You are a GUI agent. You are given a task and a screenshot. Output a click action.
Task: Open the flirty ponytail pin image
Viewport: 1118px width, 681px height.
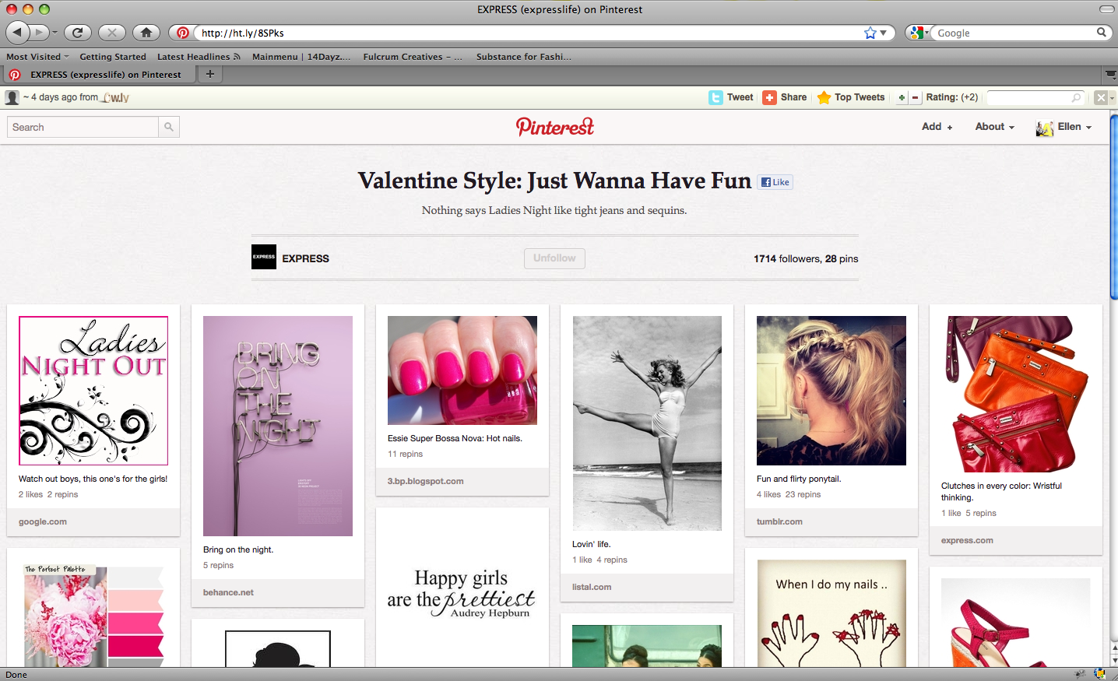(831, 391)
